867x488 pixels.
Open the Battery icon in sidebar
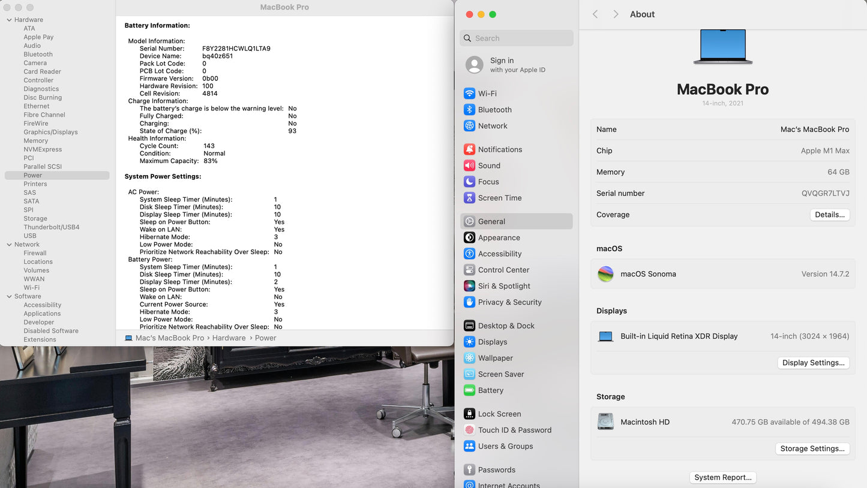click(x=469, y=390)
